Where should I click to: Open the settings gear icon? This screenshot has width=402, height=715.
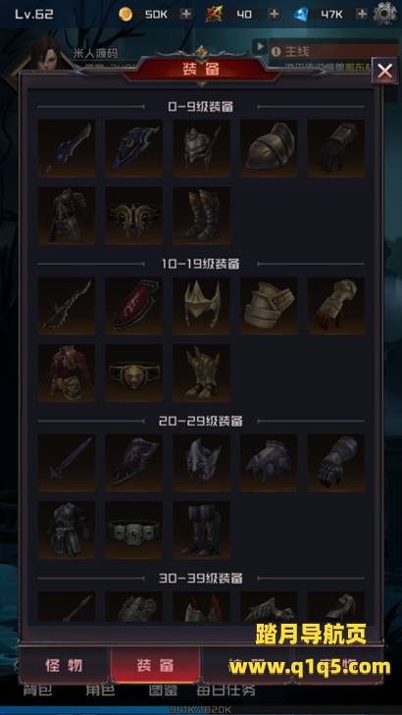tap(384, 14)
